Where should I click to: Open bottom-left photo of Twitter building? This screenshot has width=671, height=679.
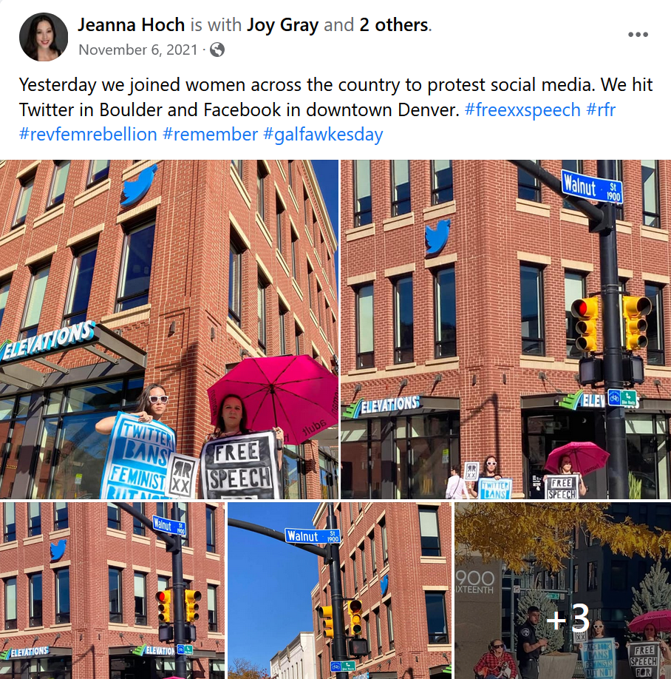pos(112,590)
